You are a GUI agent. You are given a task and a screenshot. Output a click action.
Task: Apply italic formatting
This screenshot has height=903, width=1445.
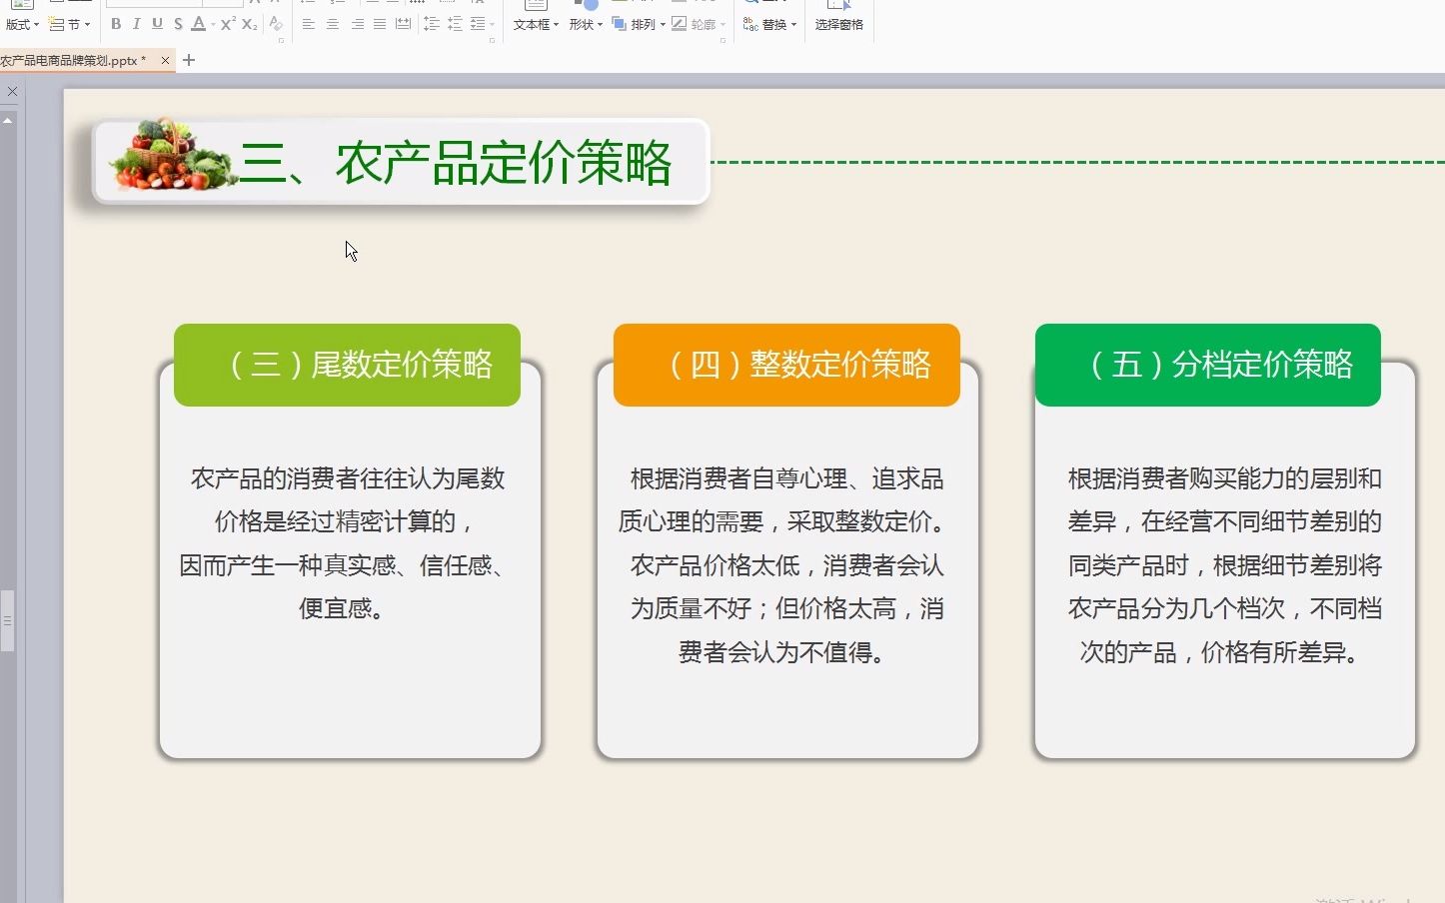coord(137,24)
